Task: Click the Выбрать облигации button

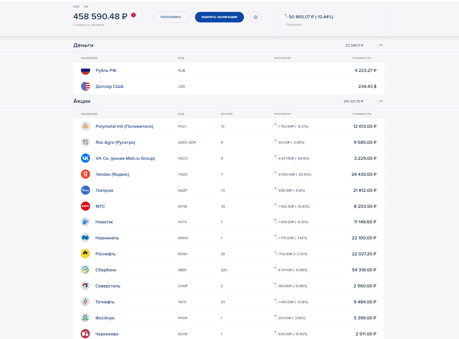Action: pos(219,17)
